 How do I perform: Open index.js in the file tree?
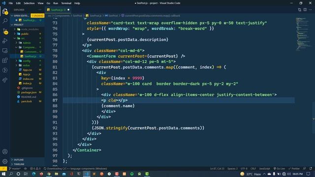[x=28, y=83]
